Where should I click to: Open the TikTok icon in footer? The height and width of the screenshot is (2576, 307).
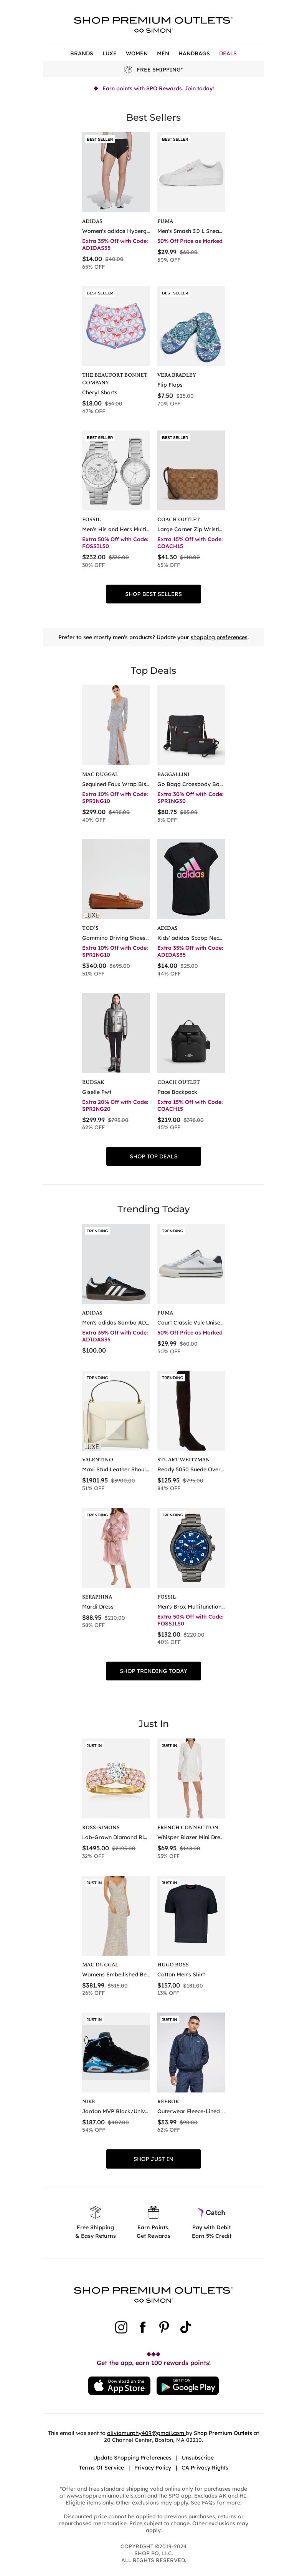186,2327
